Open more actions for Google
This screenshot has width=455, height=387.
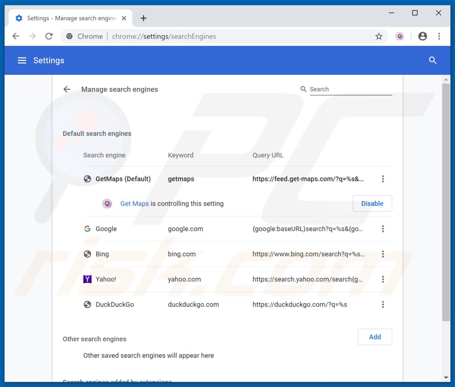click(383, 229)
